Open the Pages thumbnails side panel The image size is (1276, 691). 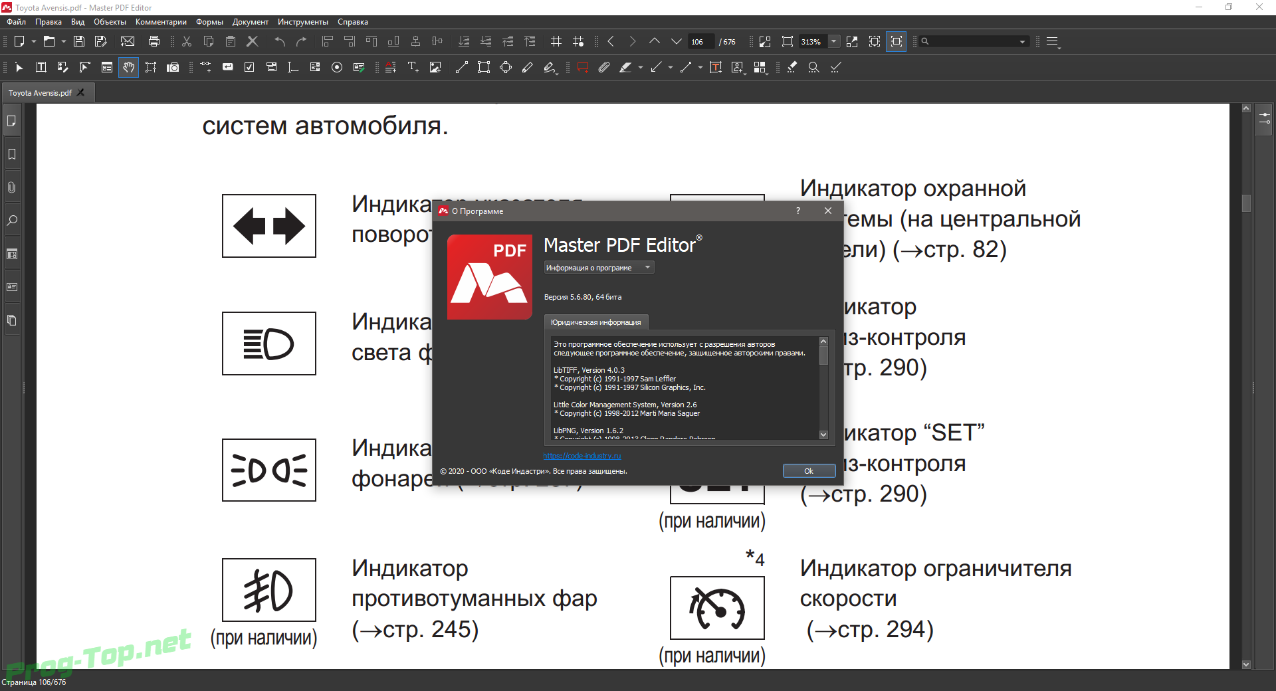click(11, 121)
